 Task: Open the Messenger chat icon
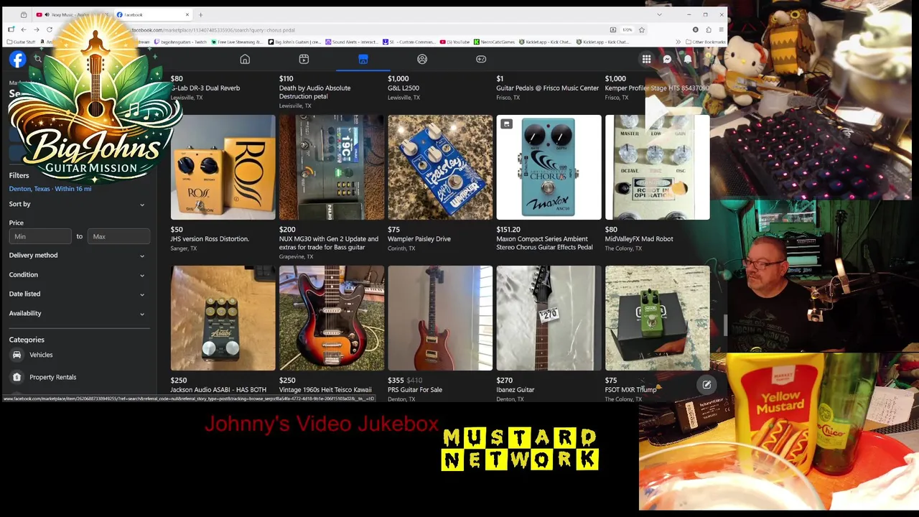tap(667, 60)
